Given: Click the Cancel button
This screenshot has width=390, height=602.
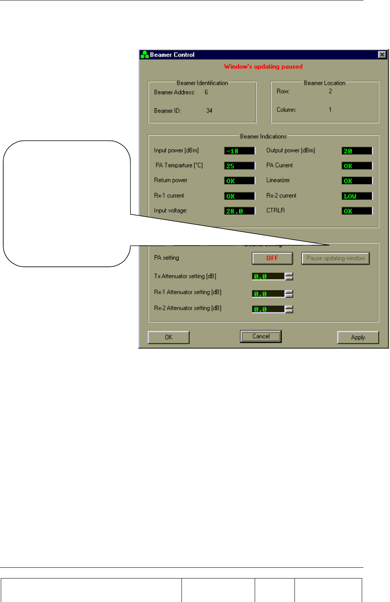Looking at the screenshot, I should [261, 336].
